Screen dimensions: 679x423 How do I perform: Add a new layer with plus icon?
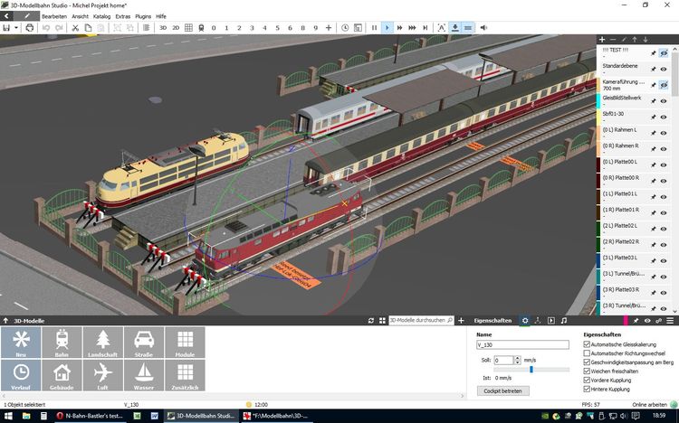point(603,40)
